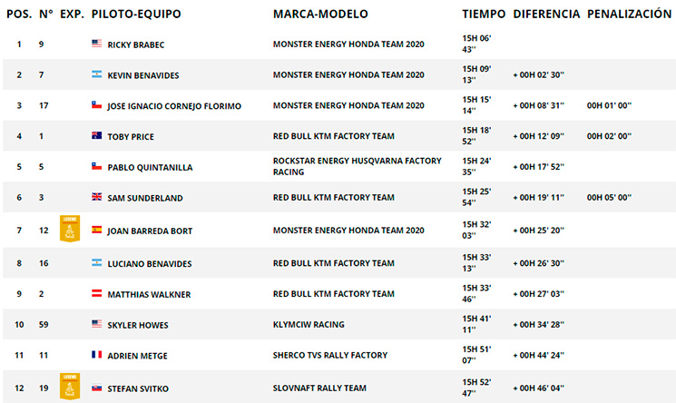Click the Slovak flag beside Stefan Svitko
The image size is (676, 403).
pyautogui.click(x=96, y=388)
